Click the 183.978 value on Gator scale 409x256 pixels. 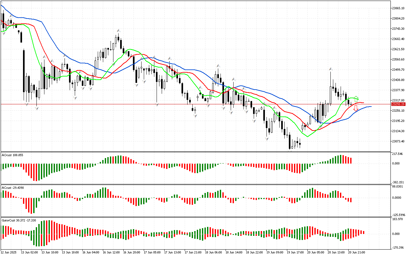click(x=397, y=219)
